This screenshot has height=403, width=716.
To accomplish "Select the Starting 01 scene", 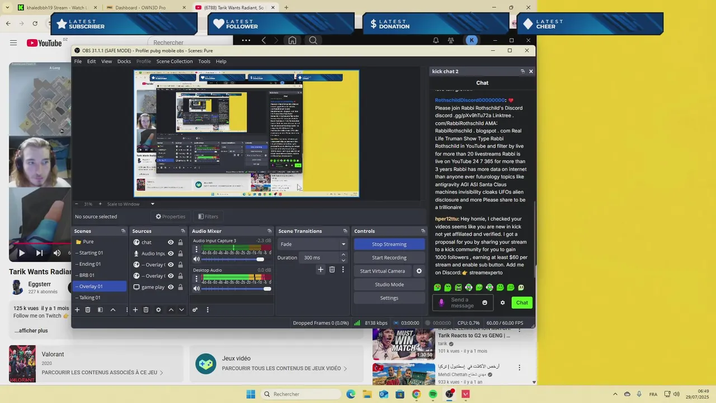I will [100, 253].
